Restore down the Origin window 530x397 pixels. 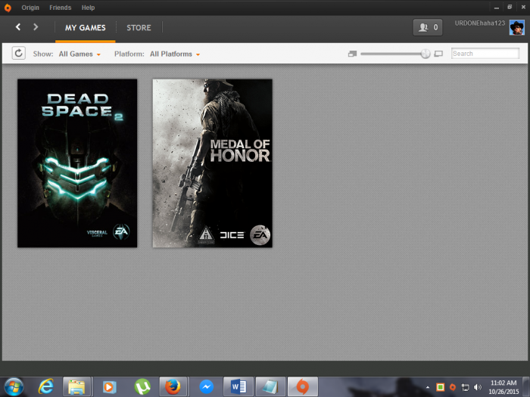click(x=510, y=7)
